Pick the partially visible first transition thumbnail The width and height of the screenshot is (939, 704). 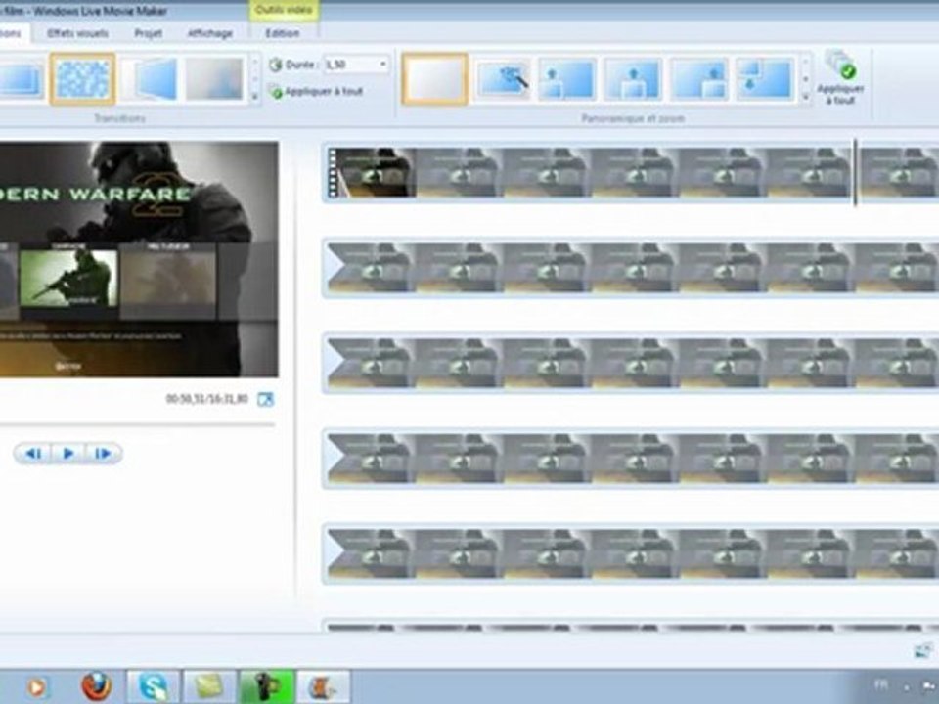(22, 78)
